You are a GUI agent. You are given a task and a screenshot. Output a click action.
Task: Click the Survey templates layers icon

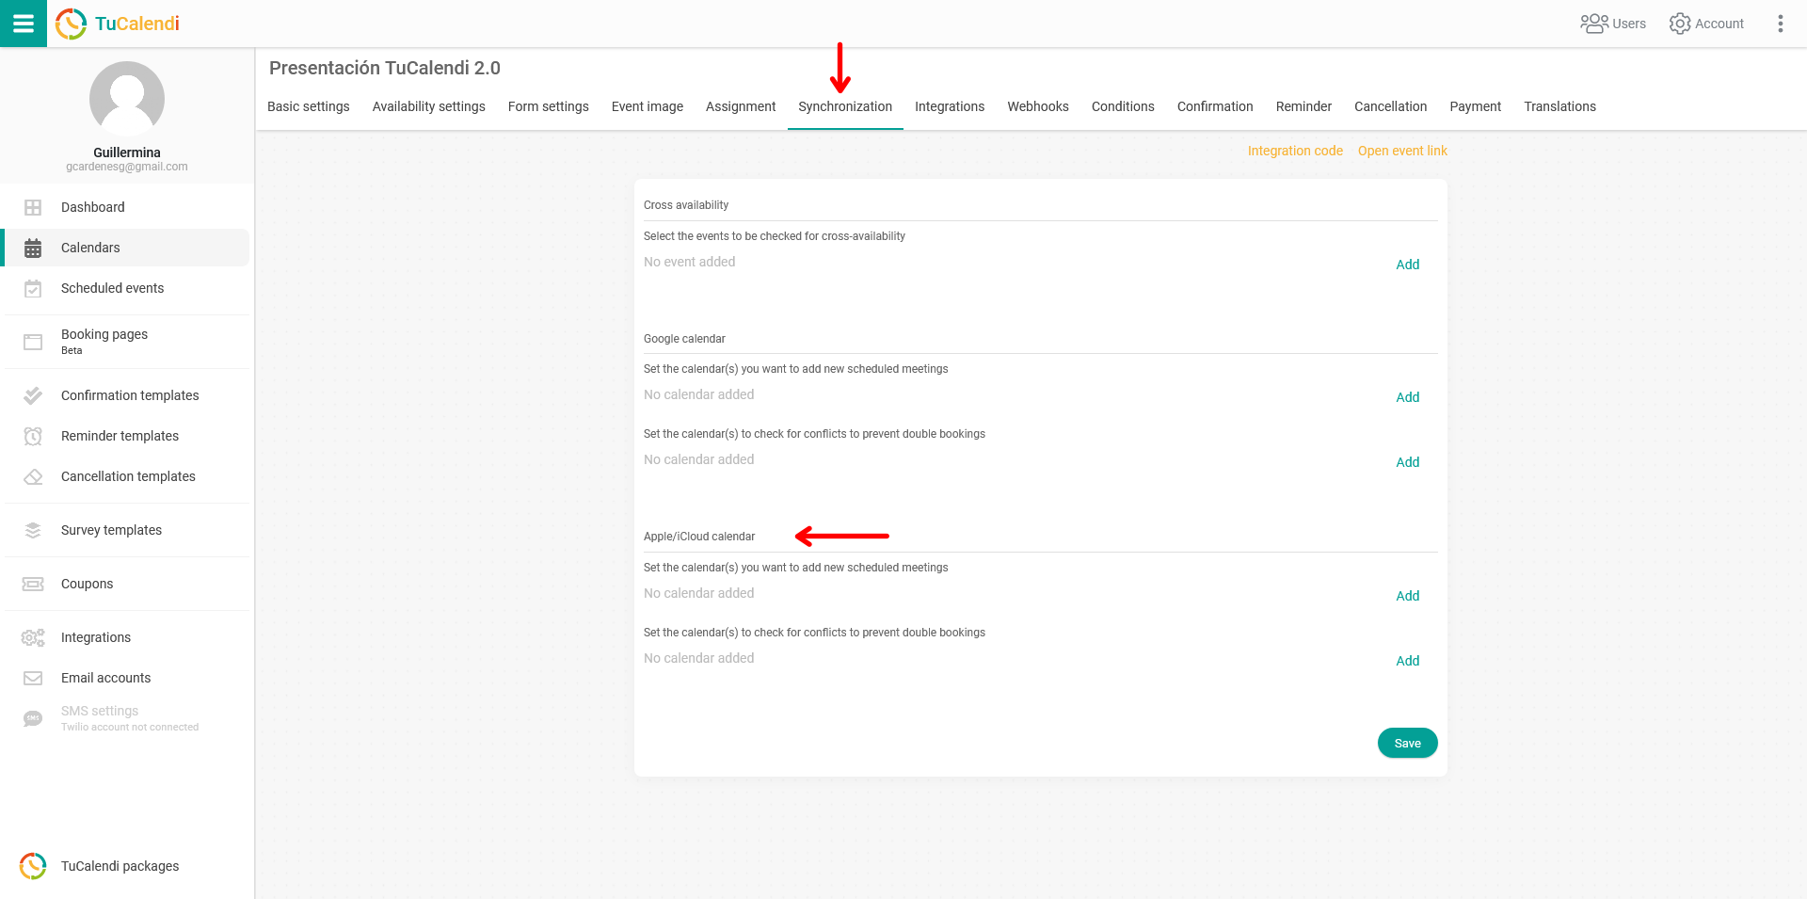pos(33,530)
